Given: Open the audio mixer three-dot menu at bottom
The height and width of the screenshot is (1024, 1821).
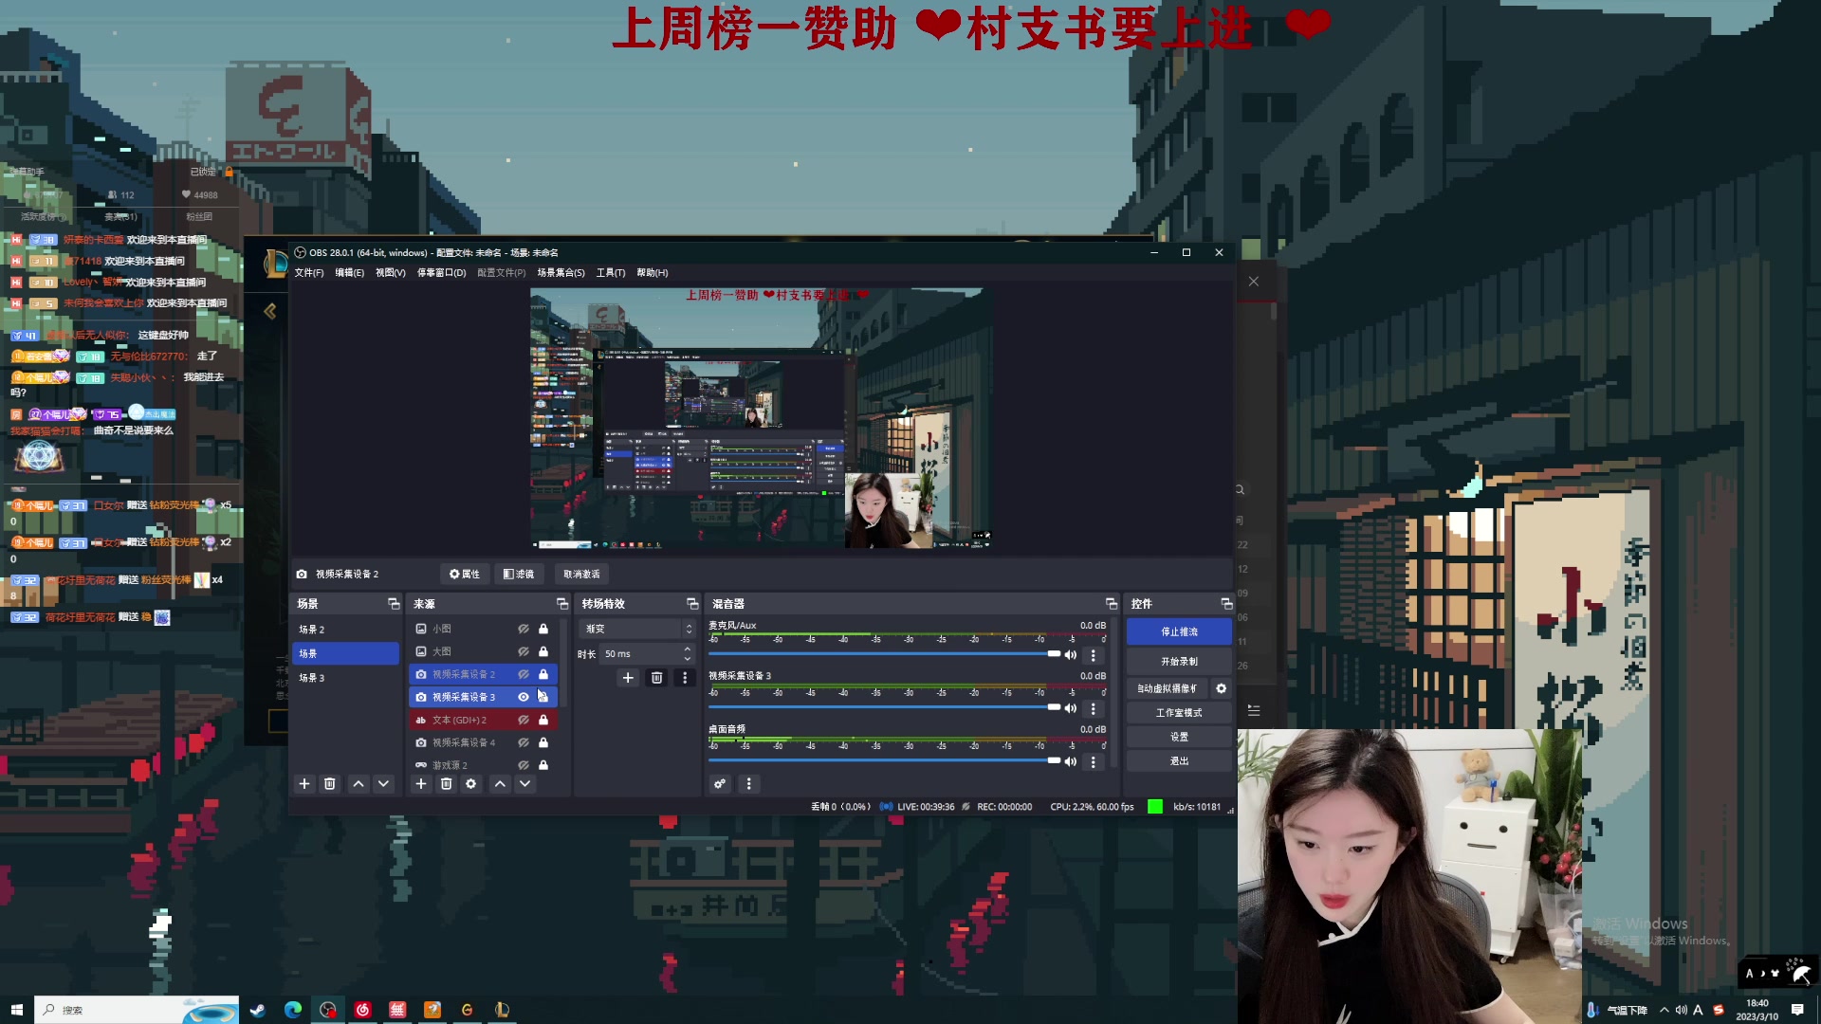Looking at the screenshot, I should pos(749,784).
